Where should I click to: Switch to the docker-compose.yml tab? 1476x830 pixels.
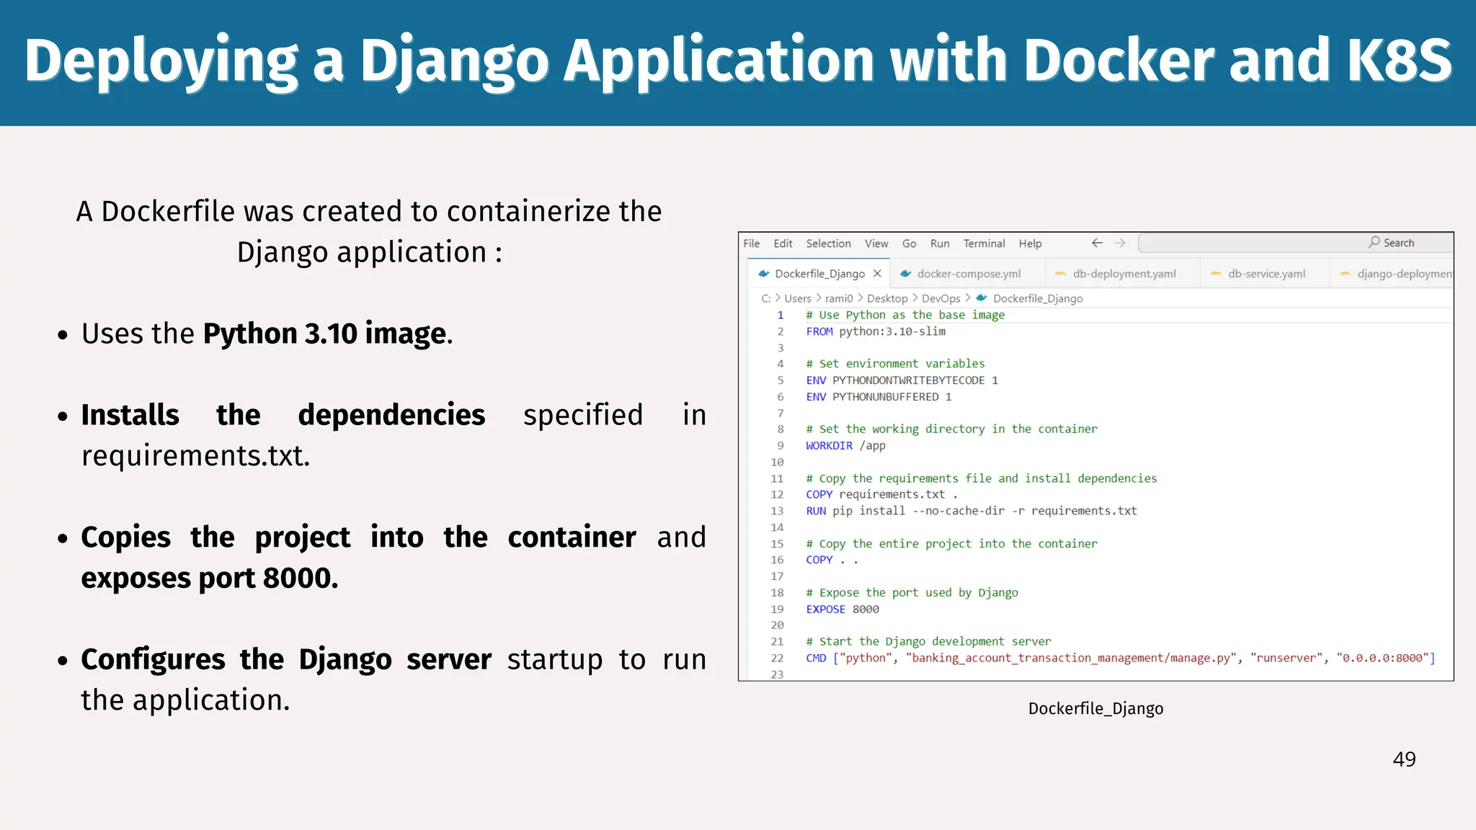point(969,274)
